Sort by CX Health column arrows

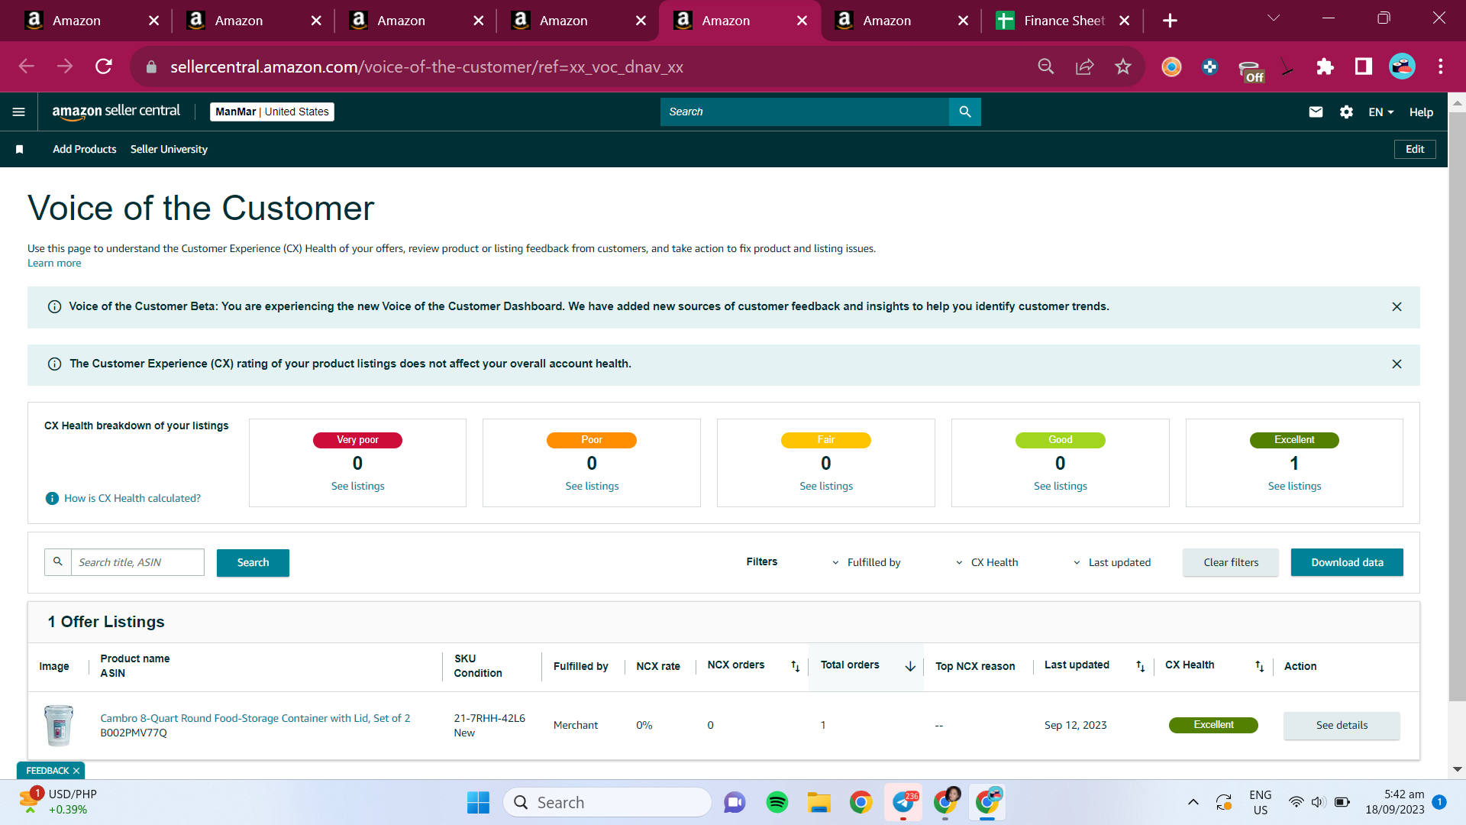(1259, 666)
